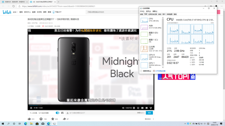225x126 pixels.
Task: Select the 以太网 Ethernet entry
Action: point(151,49)
